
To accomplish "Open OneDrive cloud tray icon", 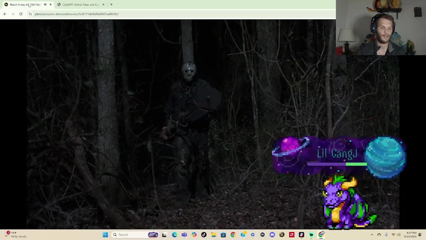I will pyautogui.click(x=379, y=235).
